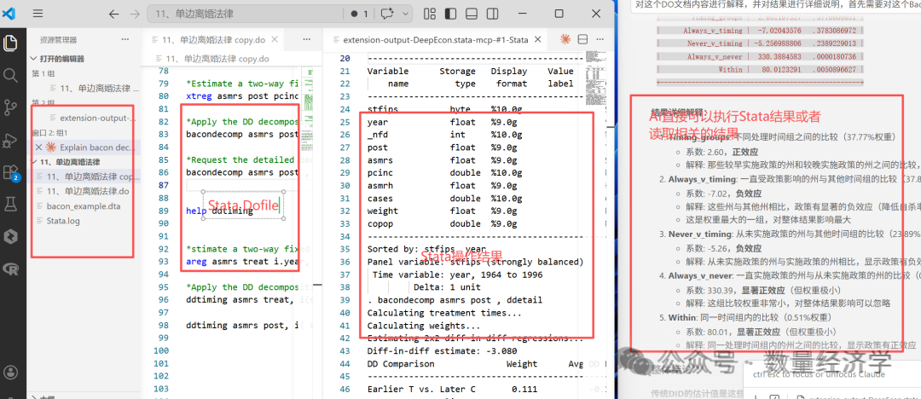Open the Search view in activity bar
This screenshot has height=399, width=921.
[x=10, y=75]
